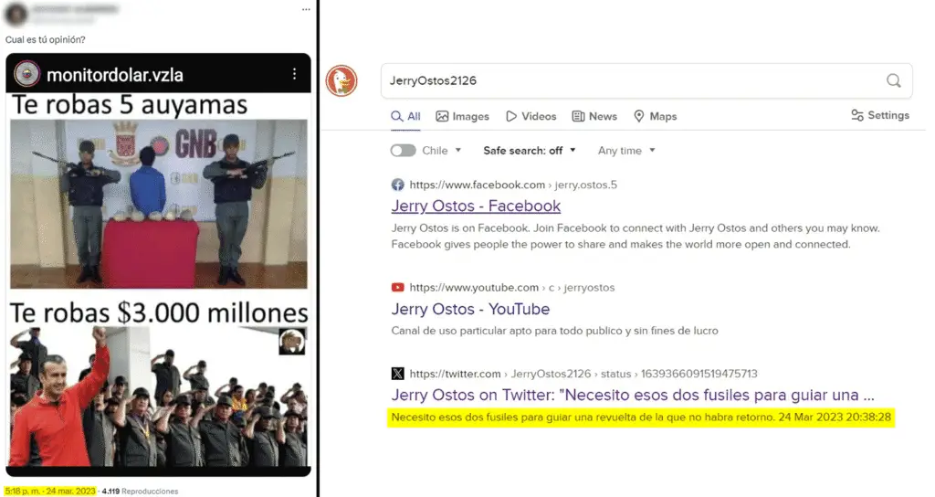Expand the Chile region dropdown
The image size is (935, 497).
[442, 151]
